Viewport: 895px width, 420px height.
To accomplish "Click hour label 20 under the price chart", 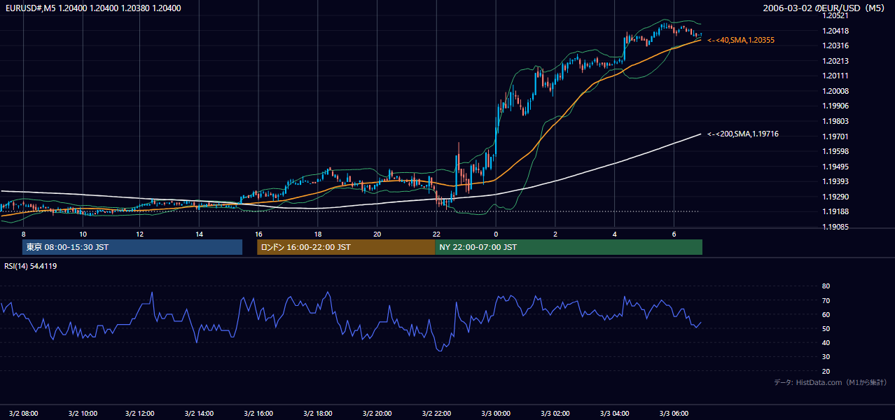I will click(377, 234).
